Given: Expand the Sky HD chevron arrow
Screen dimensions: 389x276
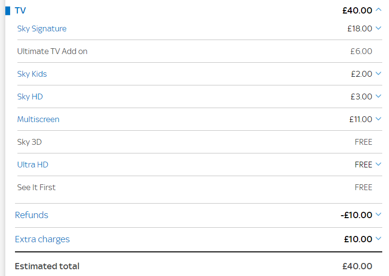Looking at the screenshot, I should click(378, 96).
